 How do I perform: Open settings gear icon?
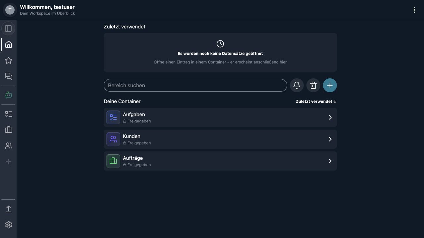coord(9,225)
